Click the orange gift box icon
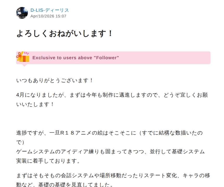The width and height of the screenshot is (224, 187). [x=23, y=57]
